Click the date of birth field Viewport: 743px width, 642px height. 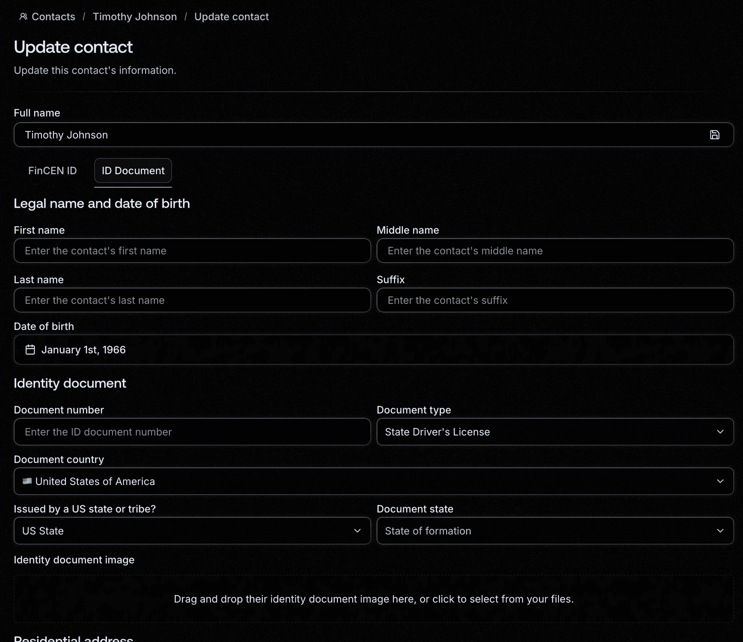point(373,350)
